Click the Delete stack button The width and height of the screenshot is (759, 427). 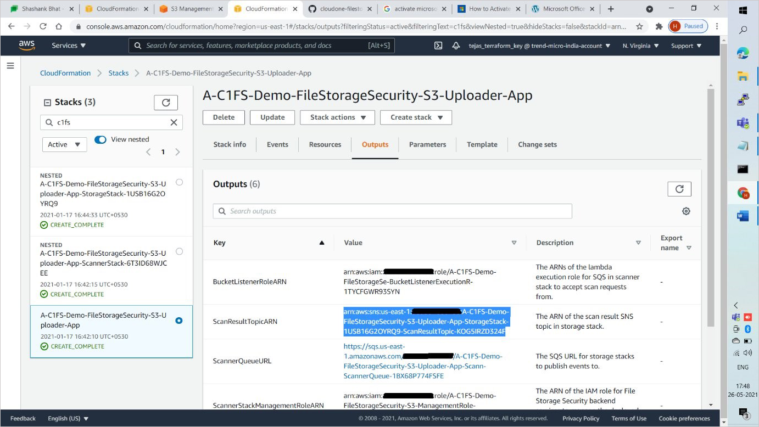(224, 117)
